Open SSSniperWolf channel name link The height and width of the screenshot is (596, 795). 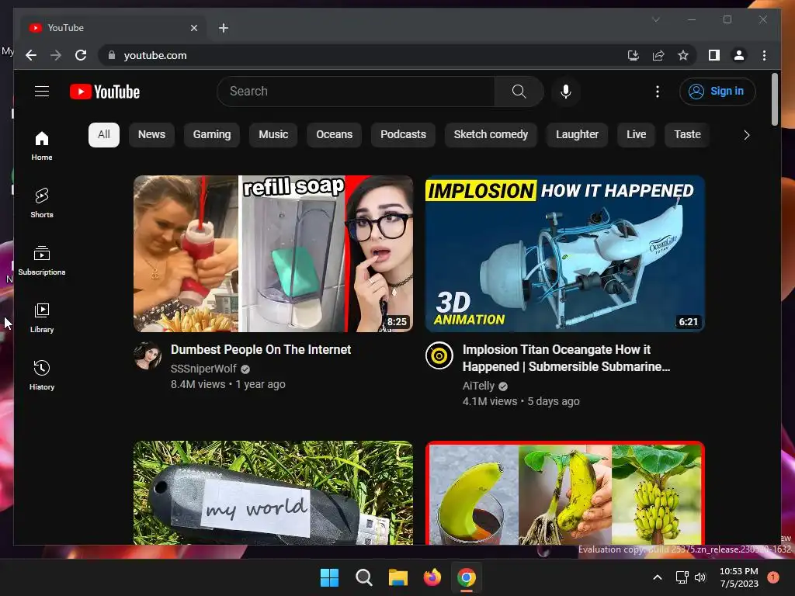click(203, 369)
